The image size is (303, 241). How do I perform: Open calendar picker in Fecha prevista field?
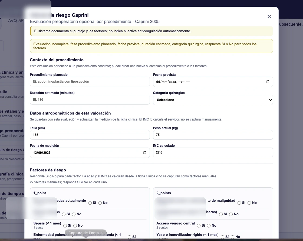pyautogui.click(x=268, y=82)
